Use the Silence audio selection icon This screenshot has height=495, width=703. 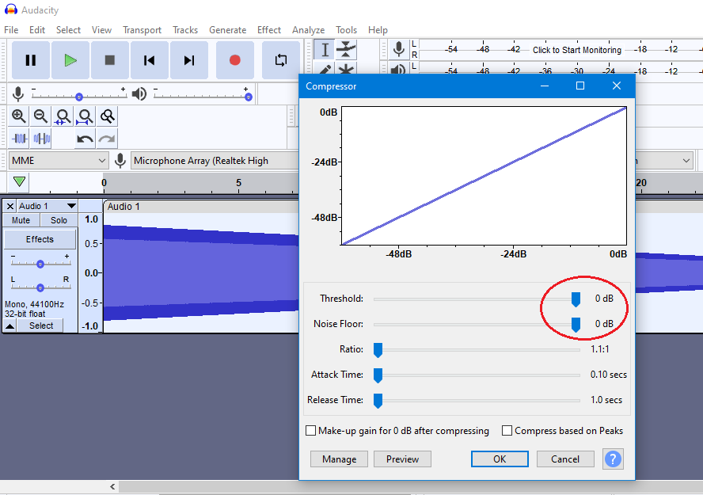click(40, 137)
